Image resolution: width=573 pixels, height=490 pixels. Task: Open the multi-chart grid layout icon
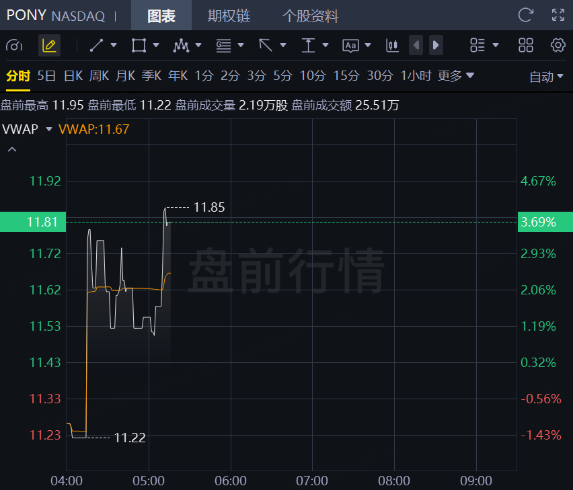coord(526,45)
